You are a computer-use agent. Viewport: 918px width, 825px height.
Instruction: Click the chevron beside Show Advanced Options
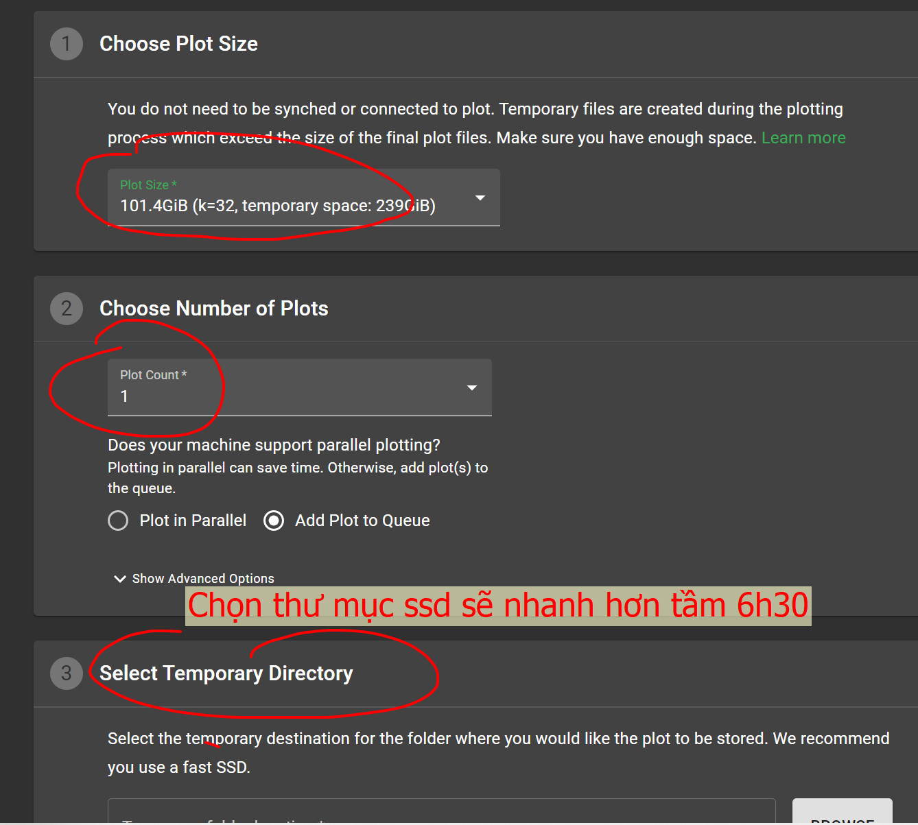point(120,579)
